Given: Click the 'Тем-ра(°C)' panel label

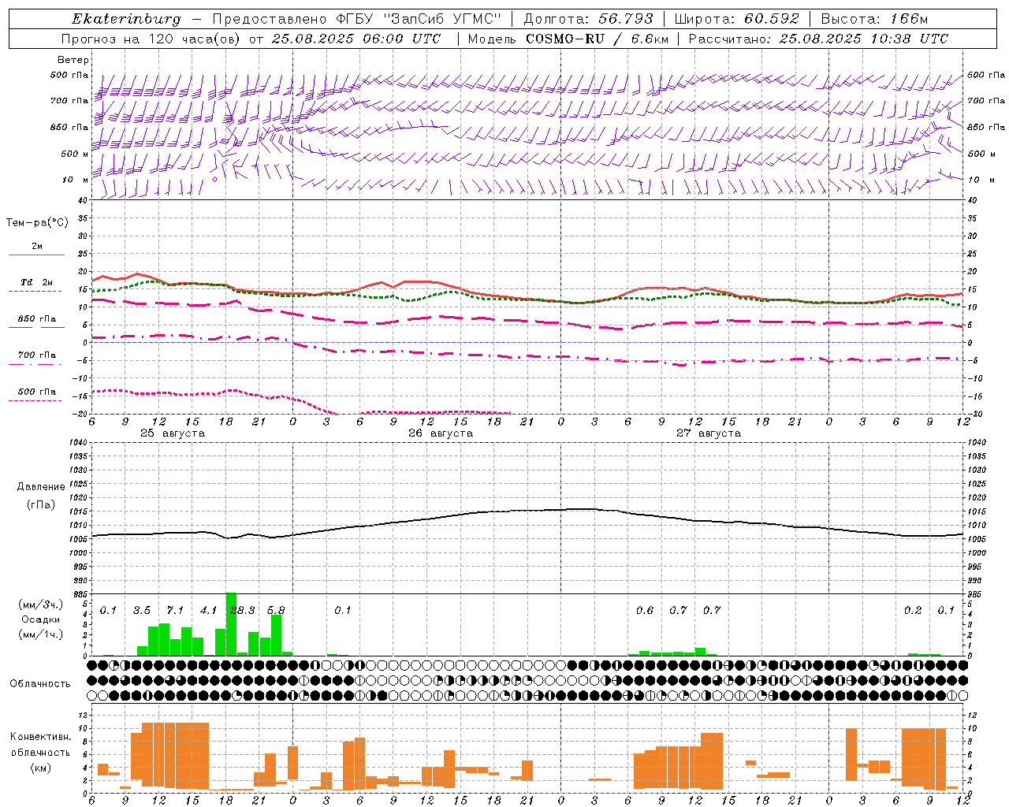Looking at the screenshot, I should tap(37, 223).
